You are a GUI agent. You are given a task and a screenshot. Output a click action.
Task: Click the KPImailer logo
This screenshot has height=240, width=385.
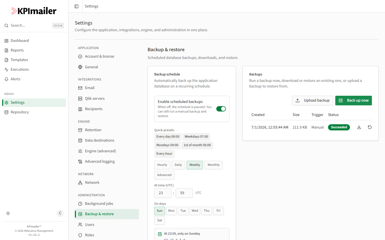tap(34, 11)
